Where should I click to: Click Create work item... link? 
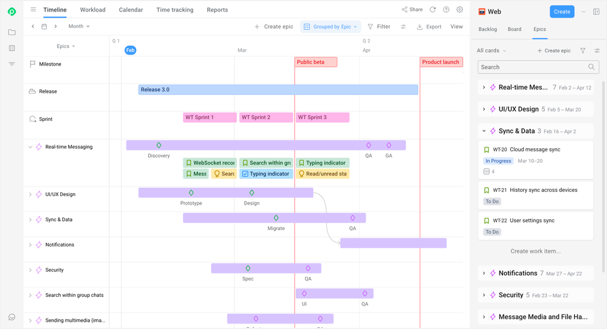(x=535, y=251)
